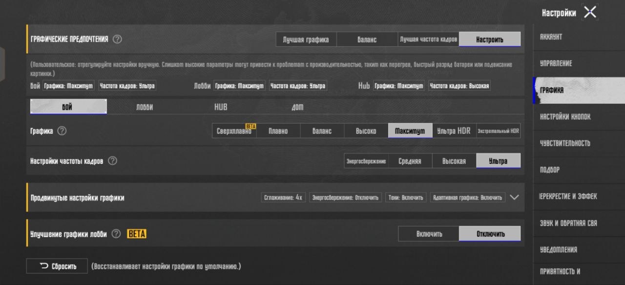Click Hub summary Частота кадров: Высокая tag
Viewport: 625px width, 285px height.
tap(459, 86)
